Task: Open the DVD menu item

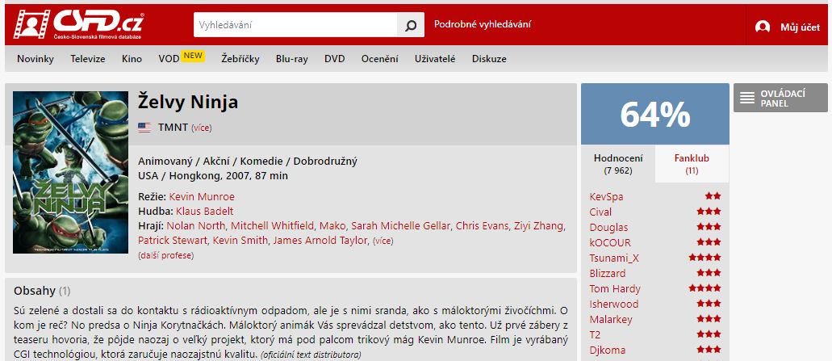Action: [x=335, y=59]
